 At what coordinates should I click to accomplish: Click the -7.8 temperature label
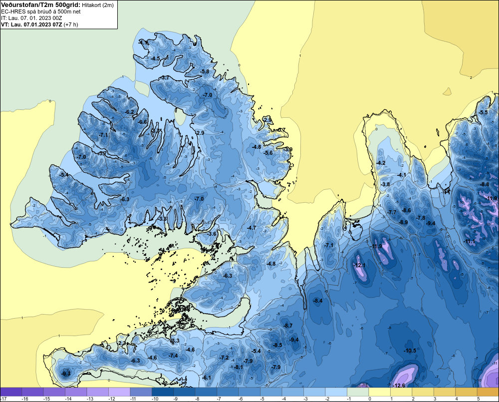pyautogui.click(x=421, y=218)
